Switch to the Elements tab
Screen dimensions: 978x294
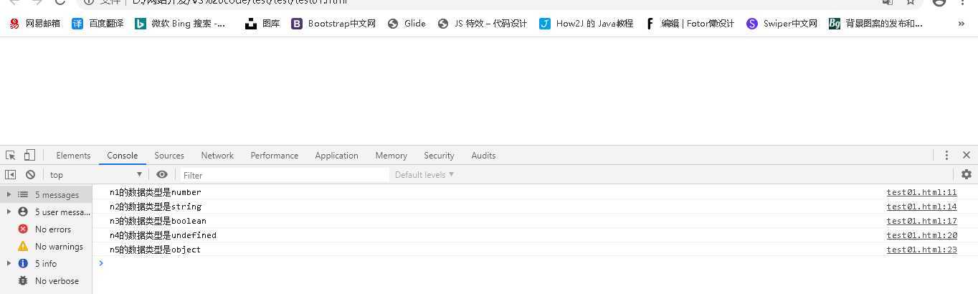click(x=73, y=156)
